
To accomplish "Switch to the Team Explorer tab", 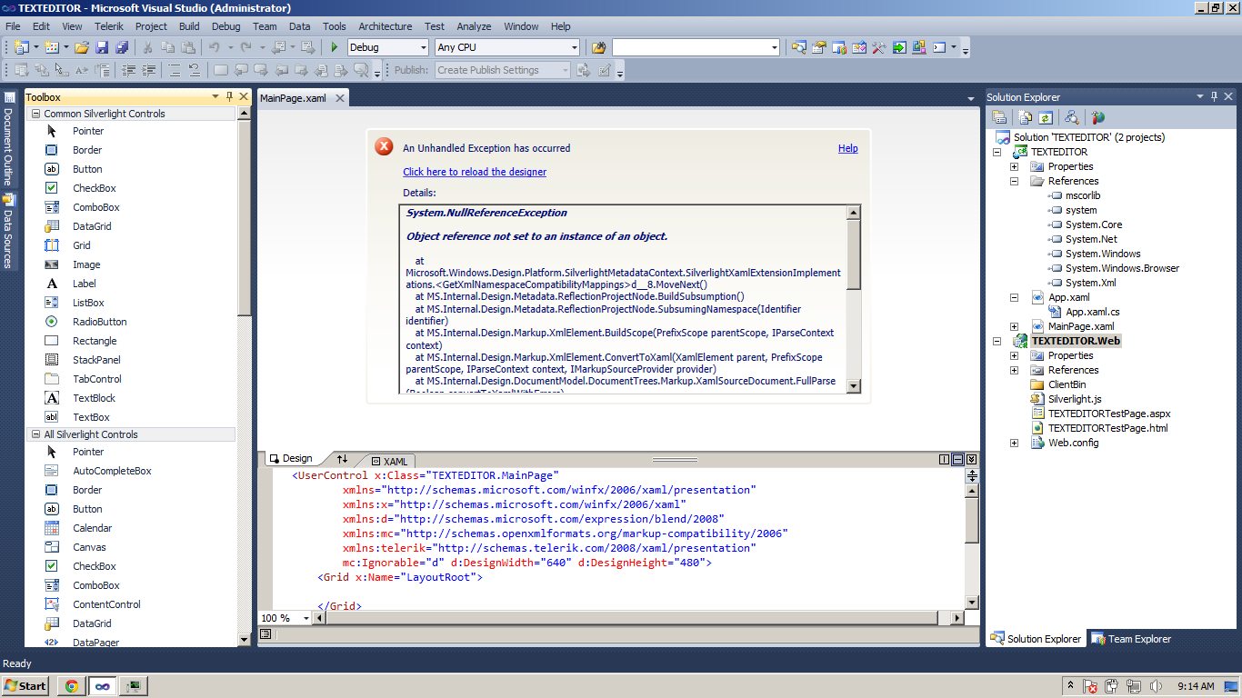I will [1131, 639].
